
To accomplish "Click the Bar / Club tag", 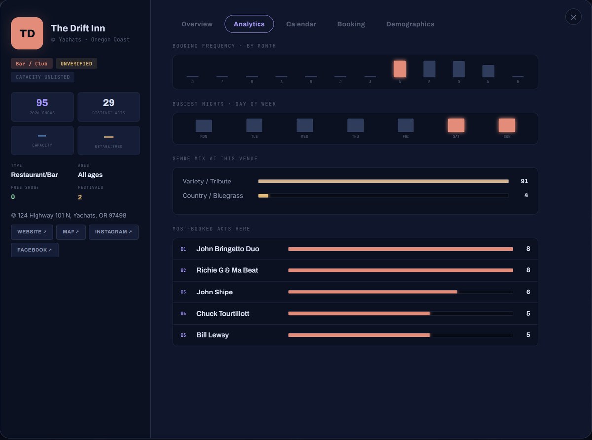I will [32, 63].
